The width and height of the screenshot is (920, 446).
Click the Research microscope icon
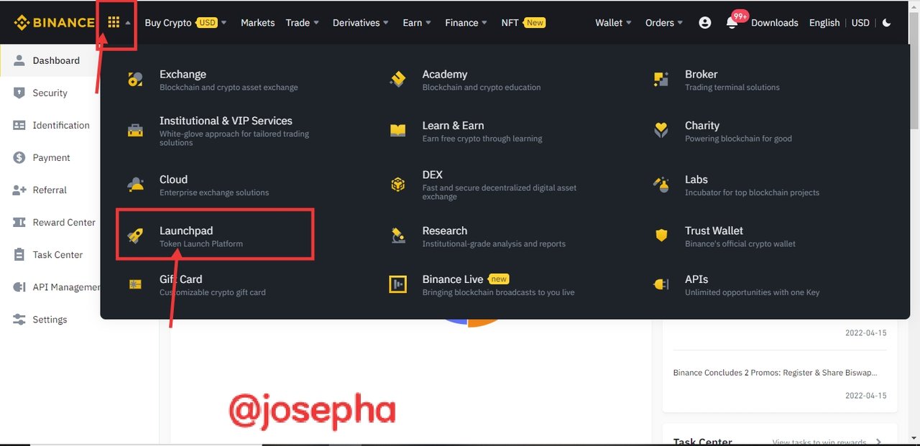pos(397,236)
